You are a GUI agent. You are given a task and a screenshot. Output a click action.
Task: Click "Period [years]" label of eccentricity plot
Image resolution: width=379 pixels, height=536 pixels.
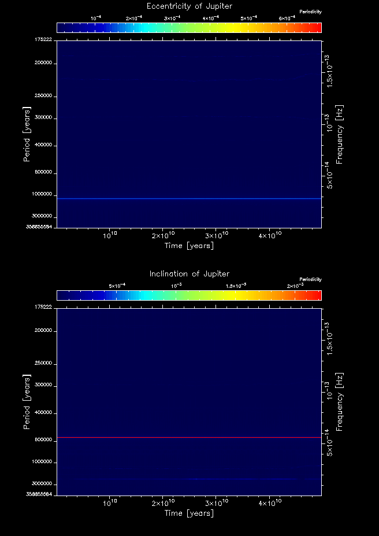tap(27, 134)
